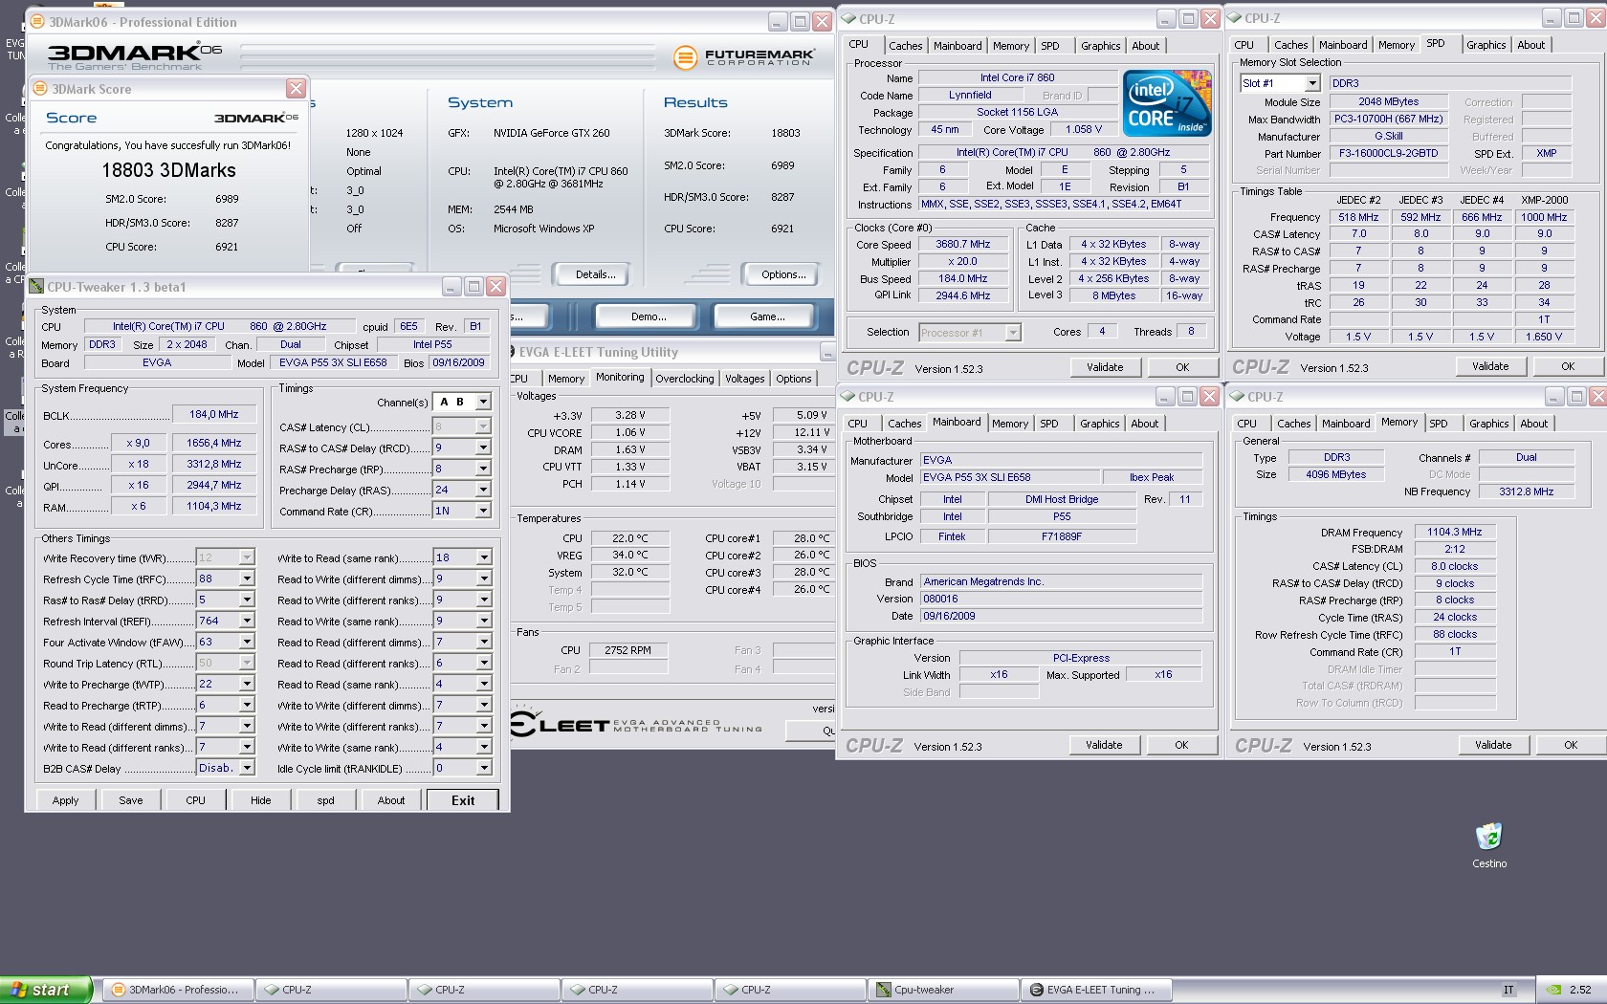Close the 3DMark Score dialog

(297, 89)
